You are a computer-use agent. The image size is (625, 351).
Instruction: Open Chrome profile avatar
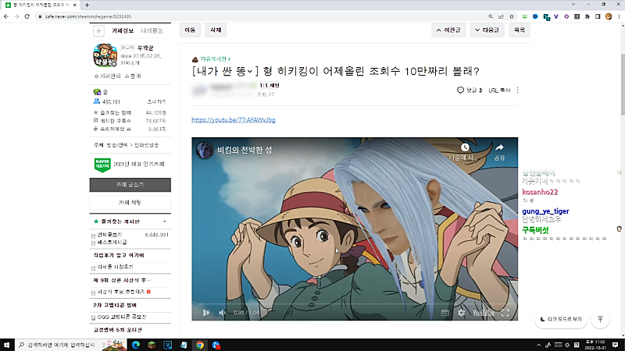(x=609, y=16)
